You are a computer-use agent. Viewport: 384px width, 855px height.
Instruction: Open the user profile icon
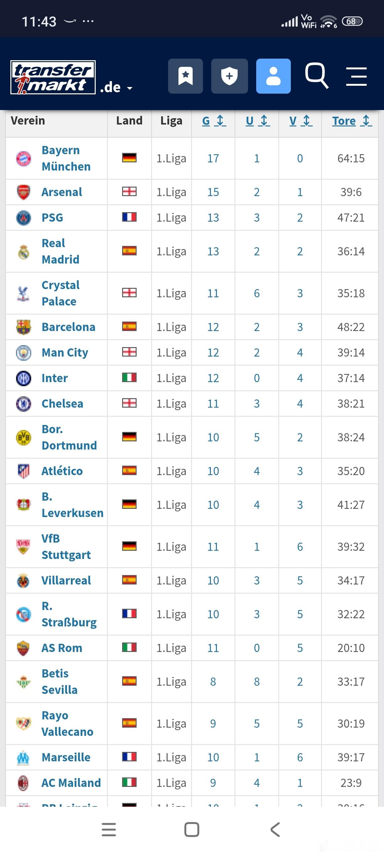(273, 76)
